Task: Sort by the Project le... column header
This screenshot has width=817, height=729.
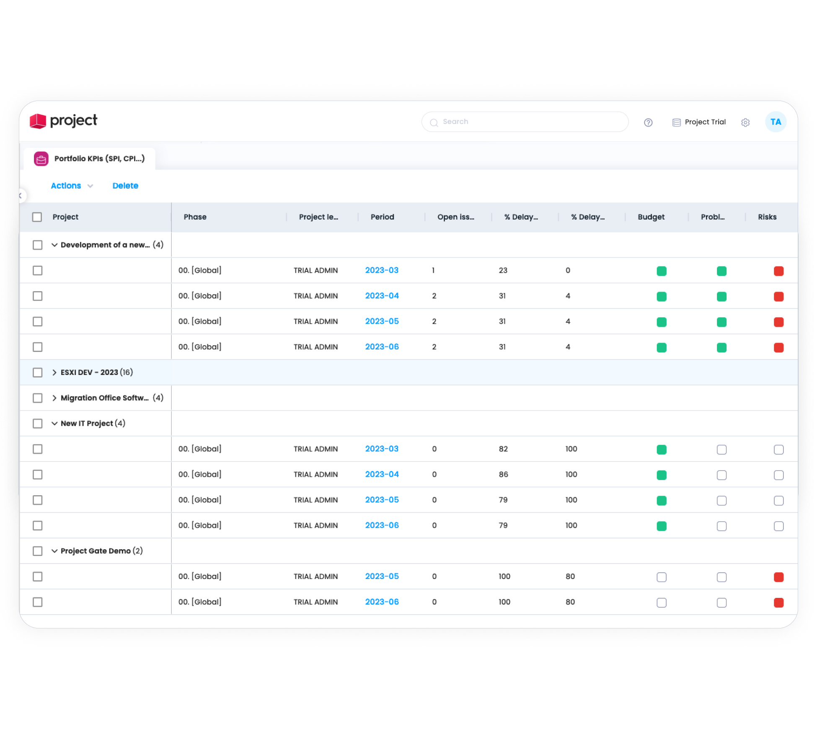Action: tap(318, 217)
